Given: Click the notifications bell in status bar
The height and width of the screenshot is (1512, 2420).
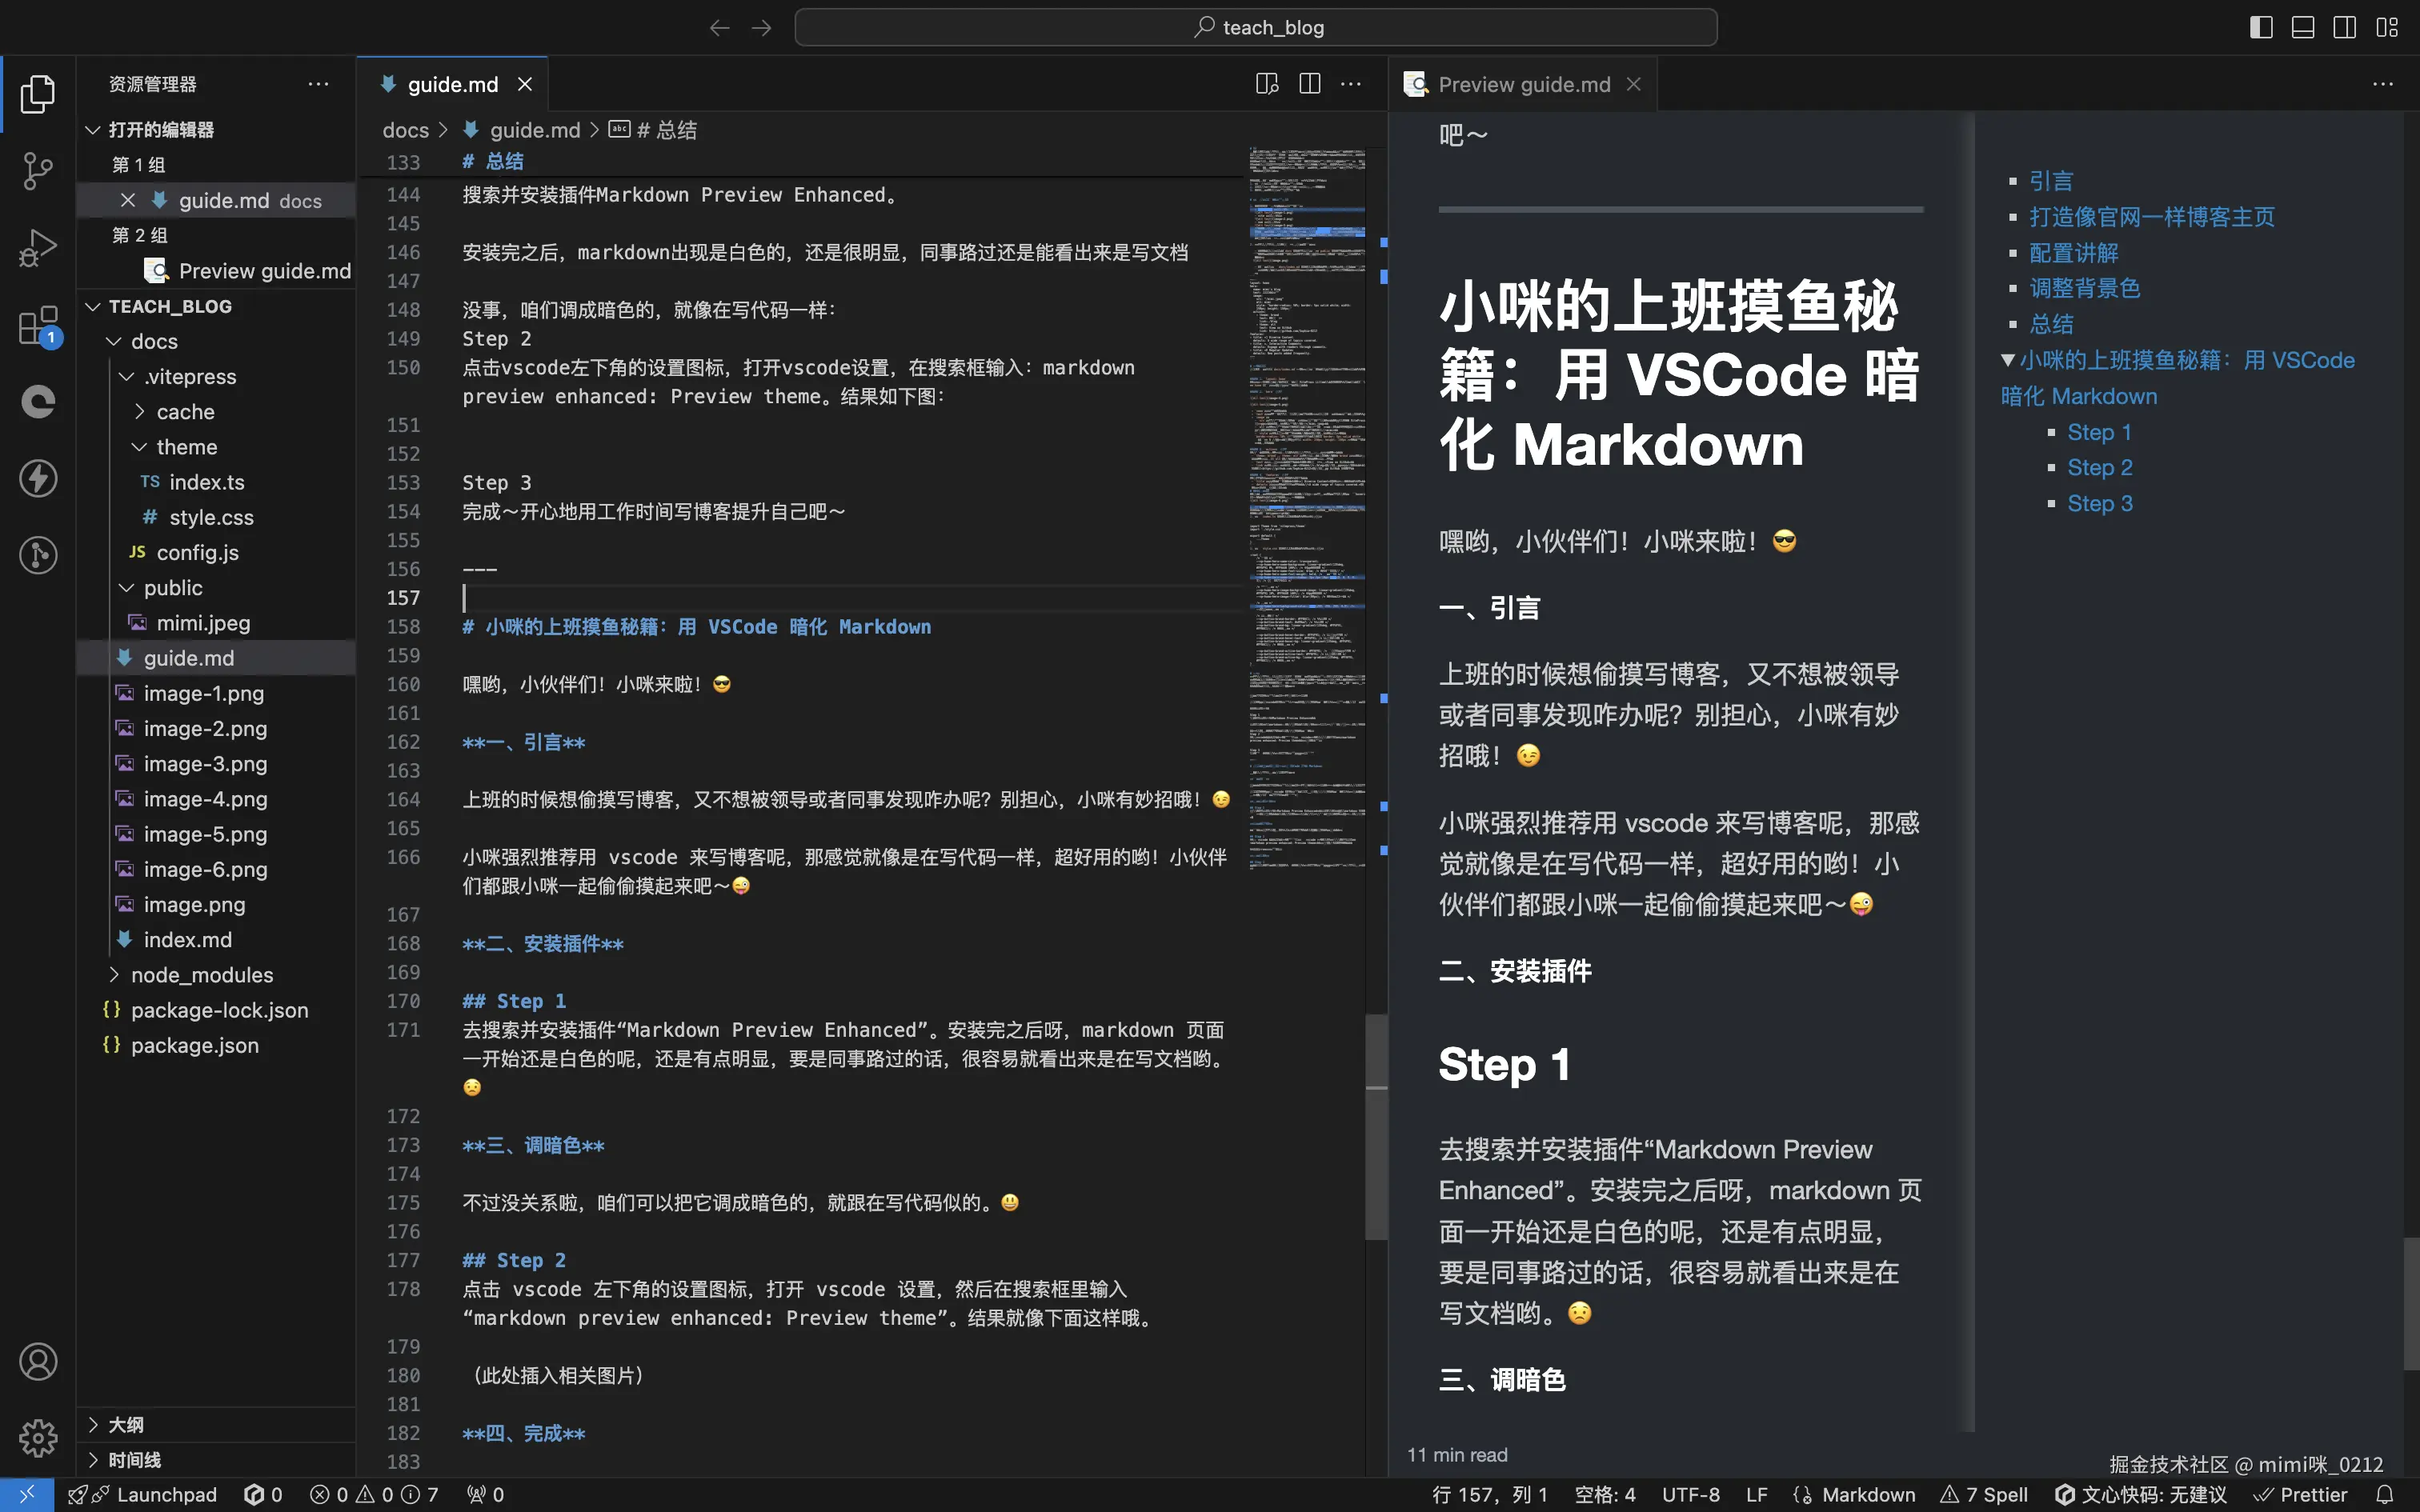Looking at the screenshot, I should (x=2385, y=1494).
